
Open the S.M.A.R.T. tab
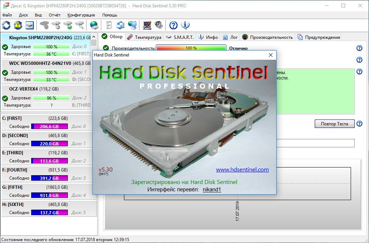[x=180, y=37]
